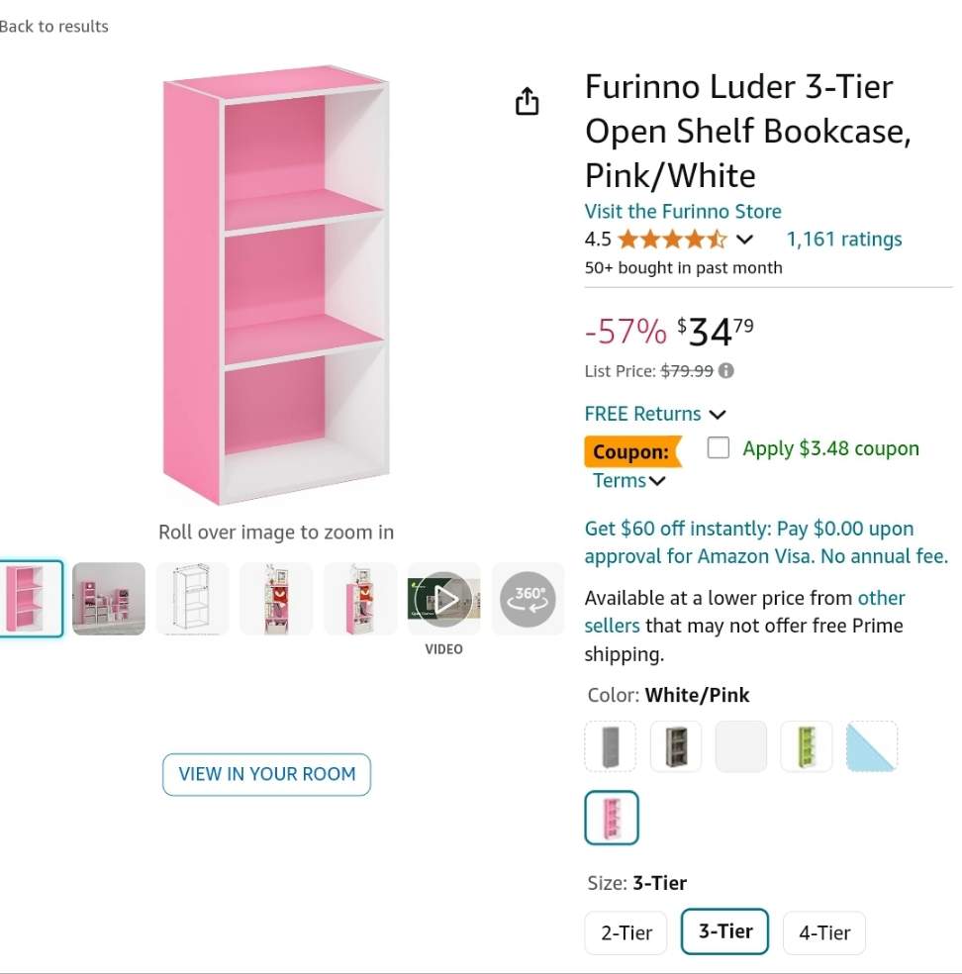Viewport: 962px width, 974px height.
Task: Expand the coupon Terms chevron
Action: [657, 482]
